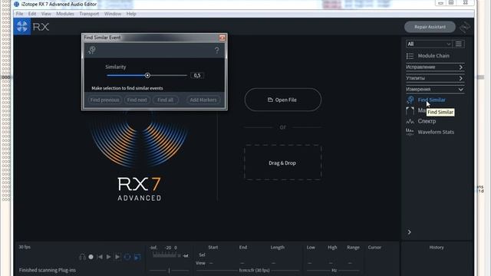
Task: Expand the Утилиты category
Action: pos(435,78)
